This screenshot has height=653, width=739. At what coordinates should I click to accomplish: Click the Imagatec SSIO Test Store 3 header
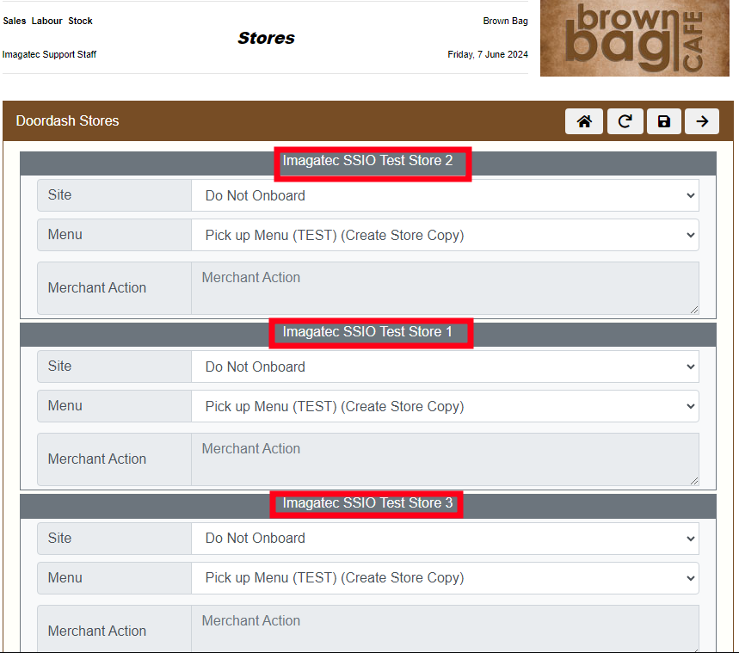(368, 503)
